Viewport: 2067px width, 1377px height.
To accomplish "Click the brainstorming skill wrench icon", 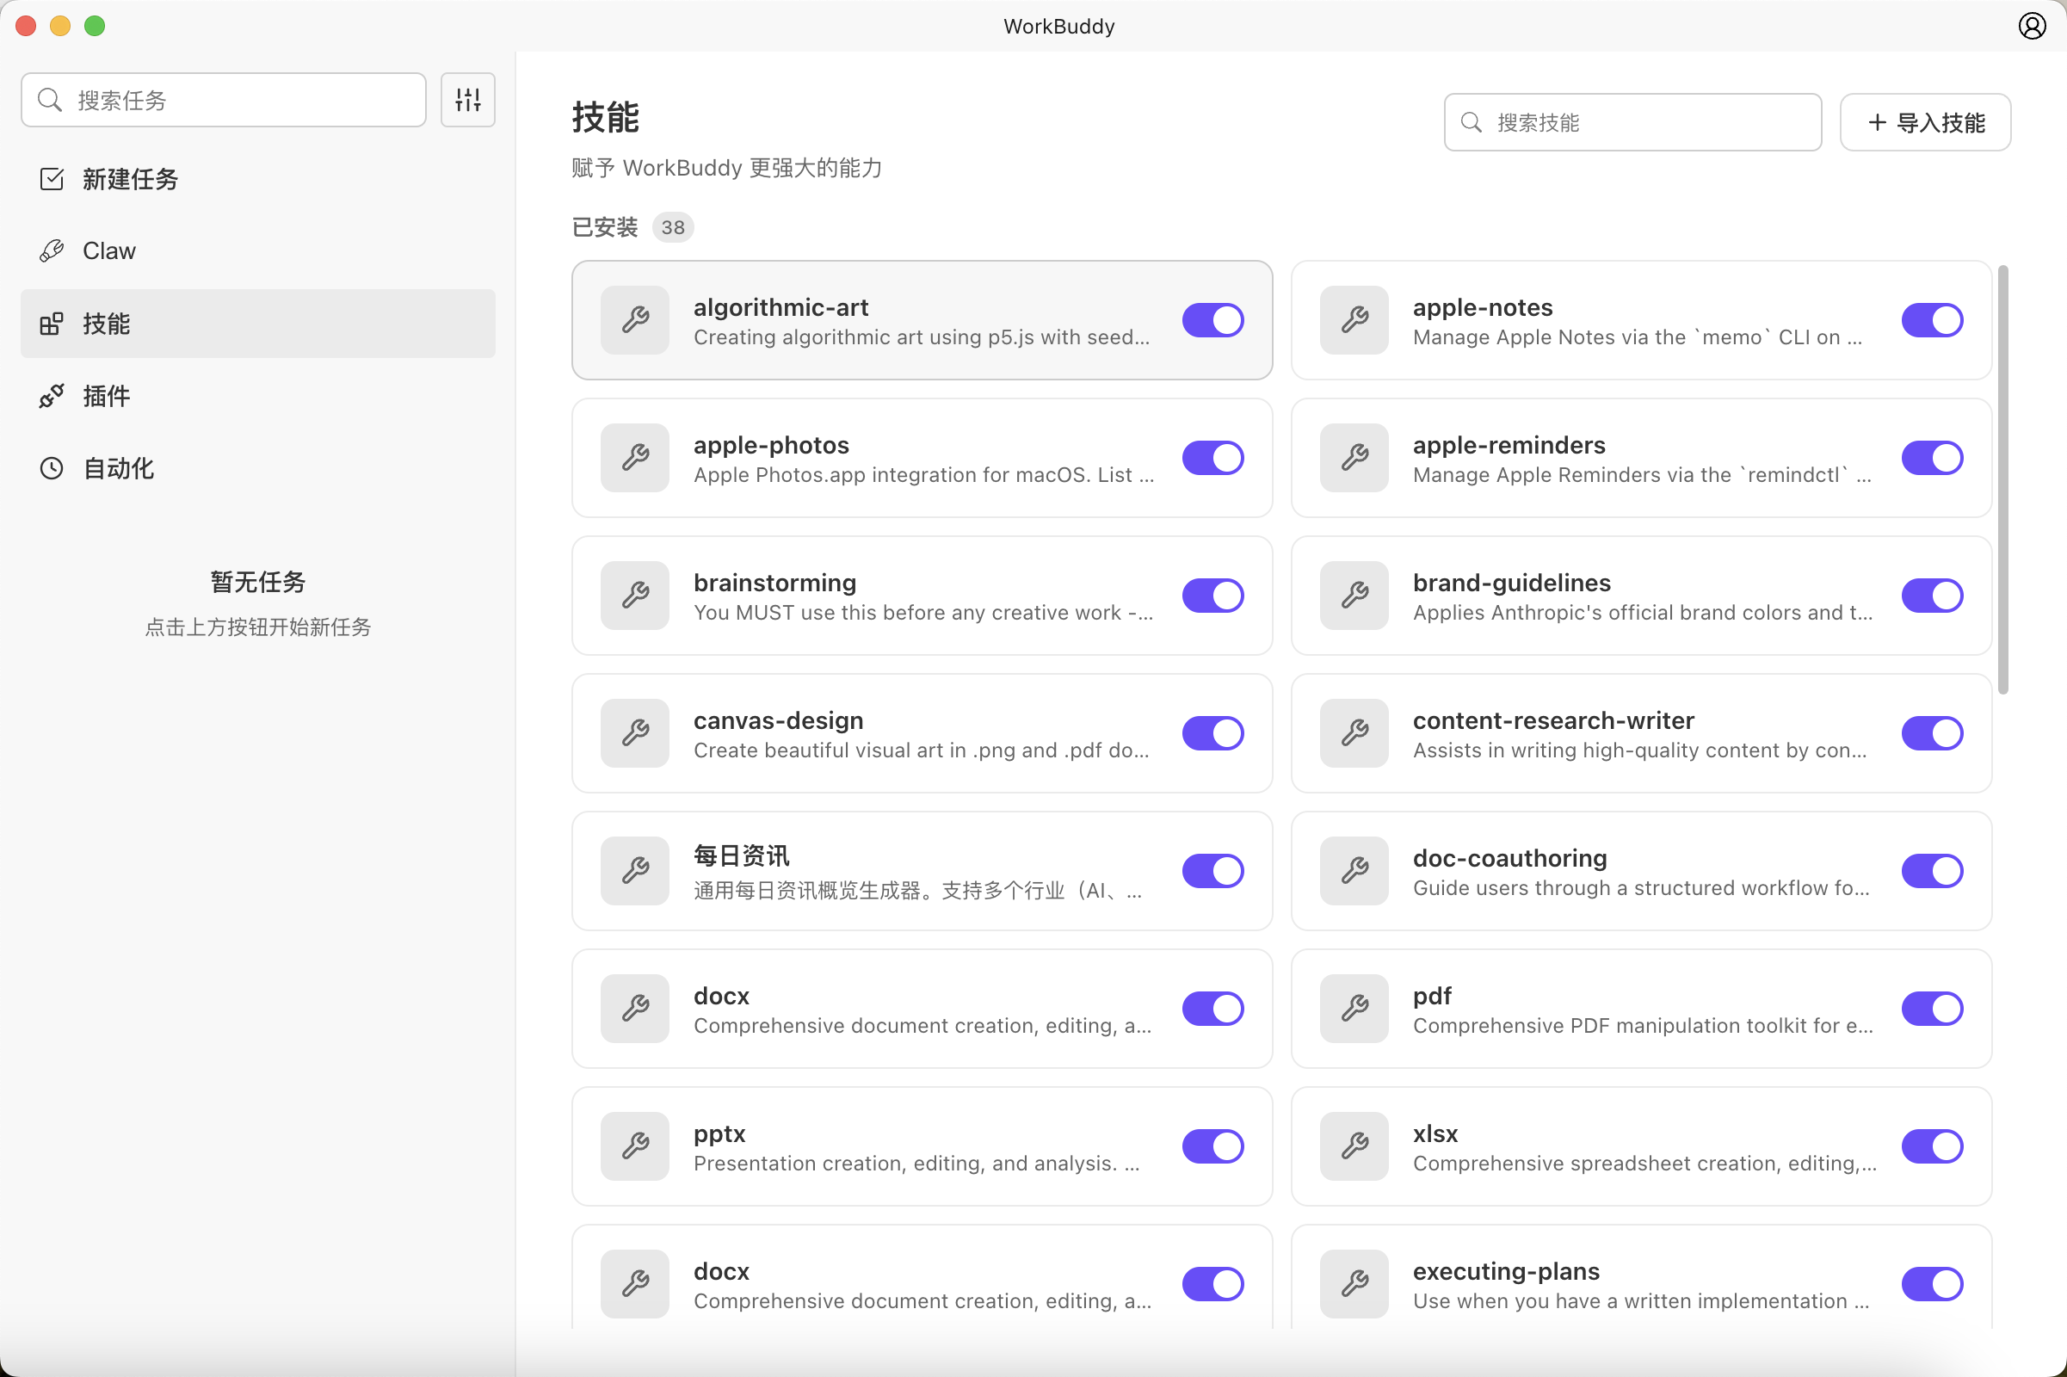I will [x=635, y=596].
